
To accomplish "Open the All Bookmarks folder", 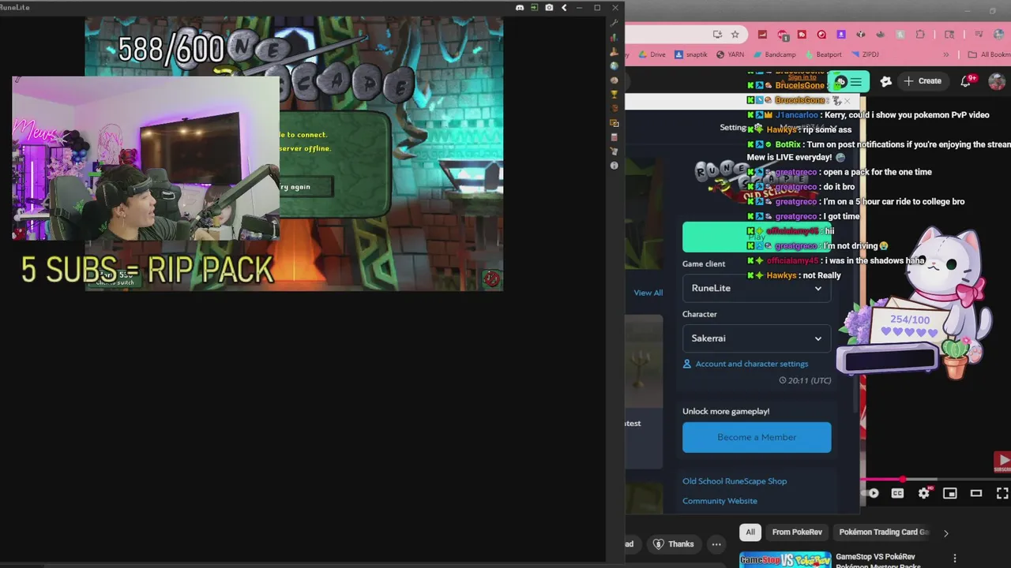I will pos(989,54).
